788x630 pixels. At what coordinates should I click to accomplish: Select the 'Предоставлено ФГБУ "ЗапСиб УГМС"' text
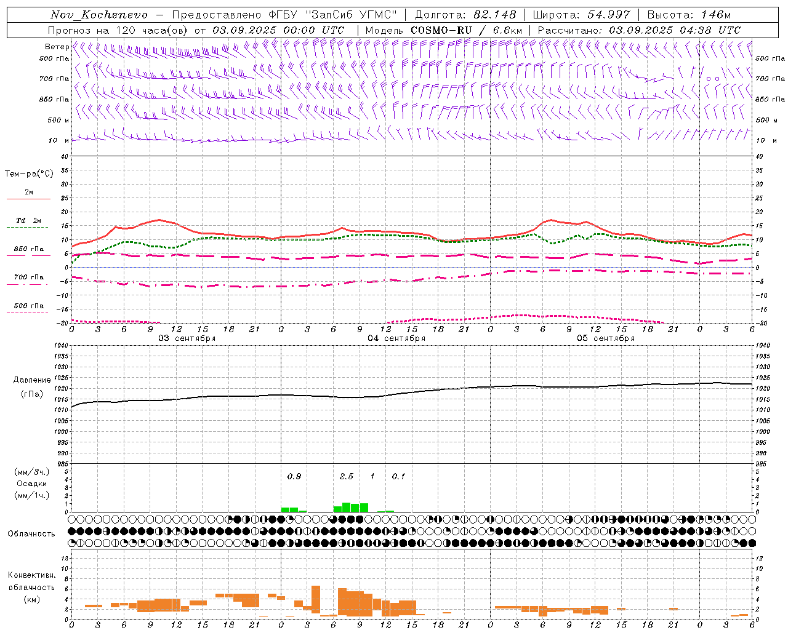click(284, 15)
